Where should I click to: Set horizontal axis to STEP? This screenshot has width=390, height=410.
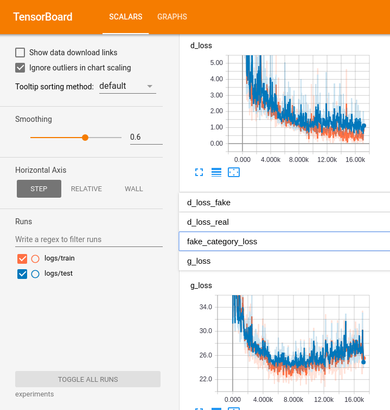(39, 189)
